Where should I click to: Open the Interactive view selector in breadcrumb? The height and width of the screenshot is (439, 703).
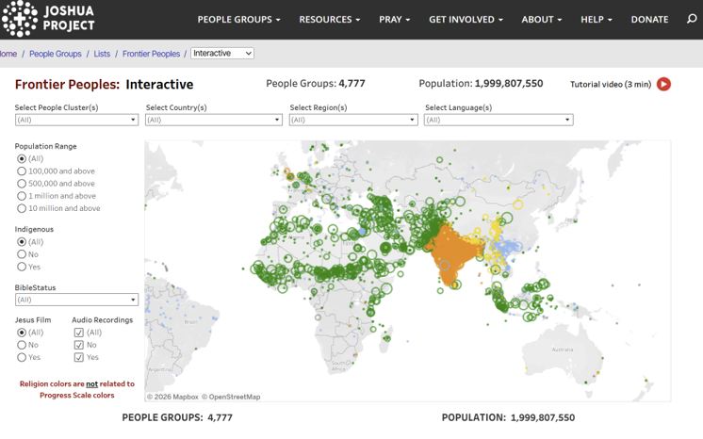tap(222, 54)
